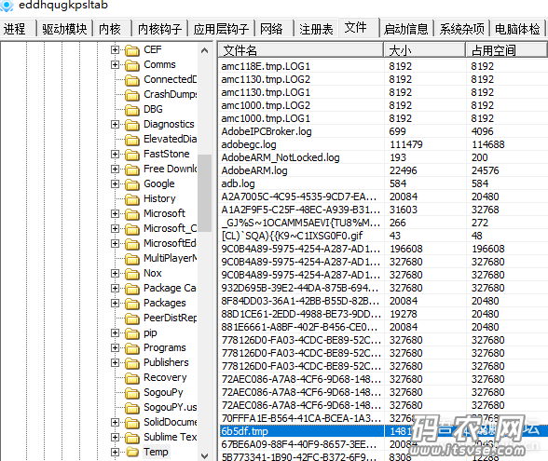Switch to the 系统杂项 tab

click(461, 28)
